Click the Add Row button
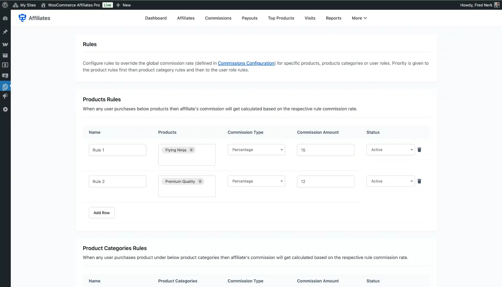 point(102,213)
